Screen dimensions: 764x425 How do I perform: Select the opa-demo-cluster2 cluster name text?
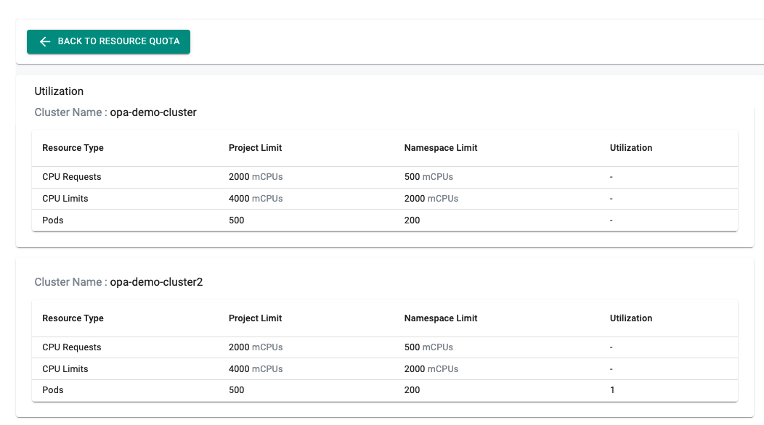coord(156,282)
